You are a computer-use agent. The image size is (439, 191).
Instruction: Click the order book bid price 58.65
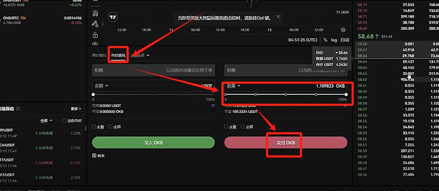point(362,62)
